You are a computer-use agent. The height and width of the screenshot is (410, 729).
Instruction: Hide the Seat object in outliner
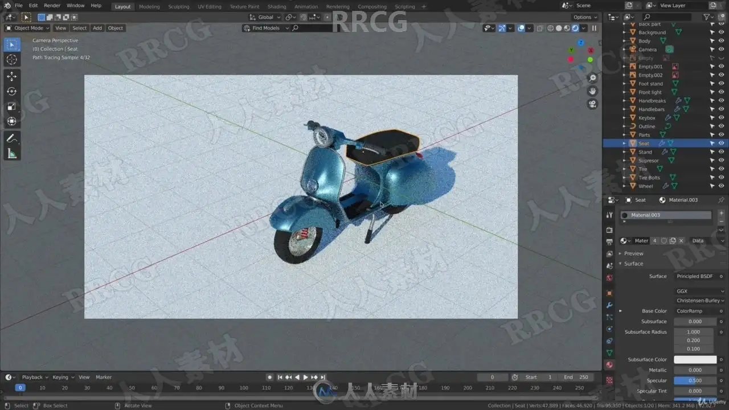(x=721, y=143)
